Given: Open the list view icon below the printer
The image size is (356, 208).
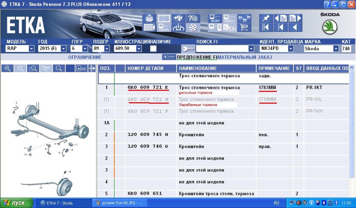Looking at the screenshot, I should click(x=149, y=27).
